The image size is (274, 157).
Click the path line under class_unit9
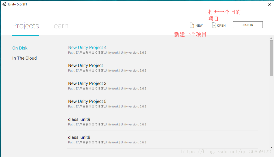tap(107, 125)
